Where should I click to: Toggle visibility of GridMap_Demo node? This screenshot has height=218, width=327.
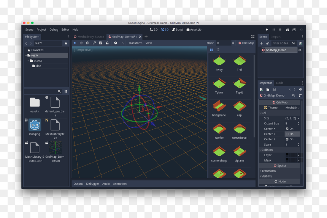click(300, 50)
